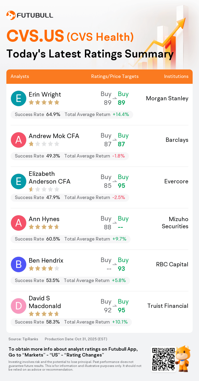Click Erin Wright's teal avatar icon
Viewport: 199px width, 381px height.
click(x=19, y=98)
